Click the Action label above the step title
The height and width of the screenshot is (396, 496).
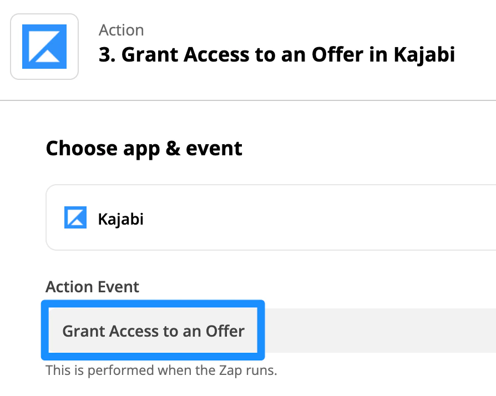(121, 30)
